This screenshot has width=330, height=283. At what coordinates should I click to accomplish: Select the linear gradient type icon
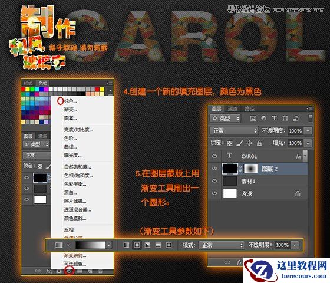tap(126, 245)
